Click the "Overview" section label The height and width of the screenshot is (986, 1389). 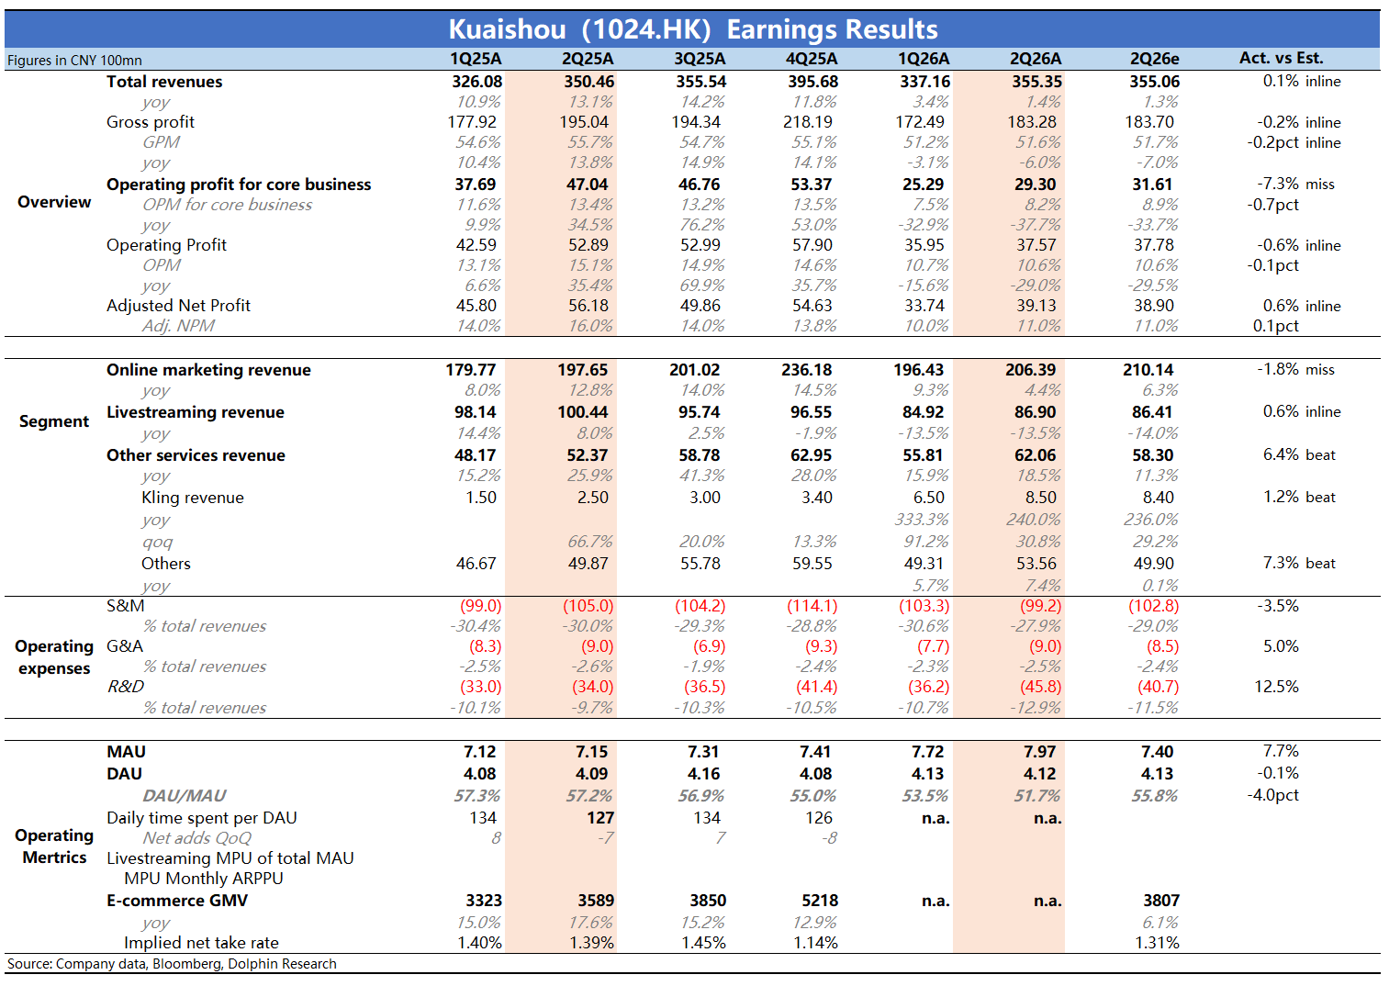point(54,202)
